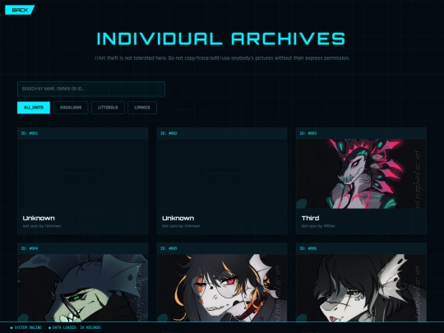Filter archives by HADALIANS
Image resolution: width=444 pixels, height=333 pixels.
click(71, 108)
